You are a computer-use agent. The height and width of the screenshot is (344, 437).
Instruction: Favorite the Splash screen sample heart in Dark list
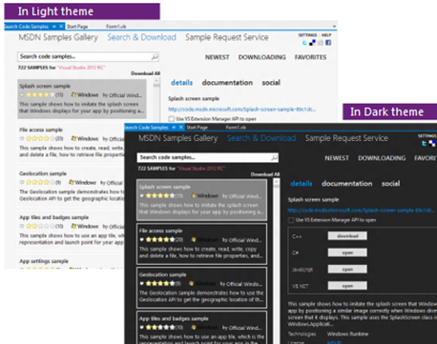pyautogui.click(x=142, y=195)
